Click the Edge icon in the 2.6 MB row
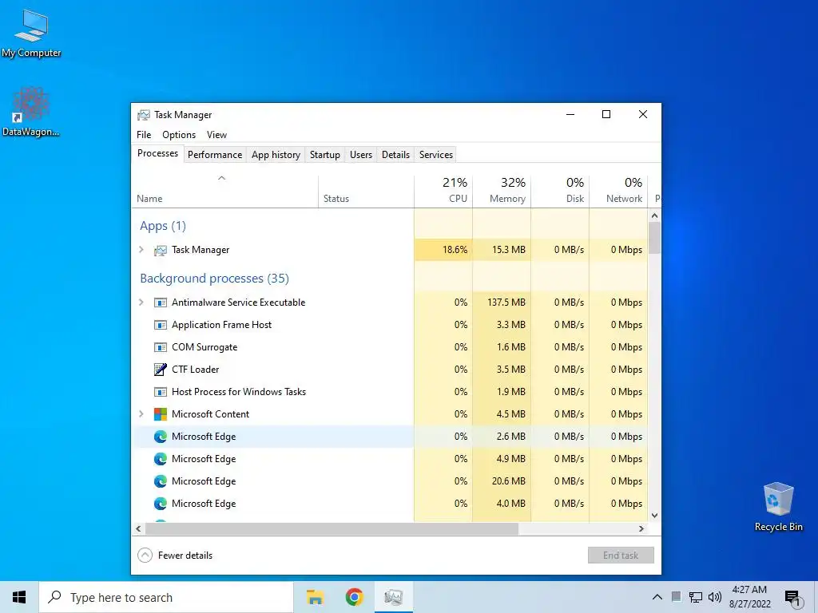 click(160, 437)
